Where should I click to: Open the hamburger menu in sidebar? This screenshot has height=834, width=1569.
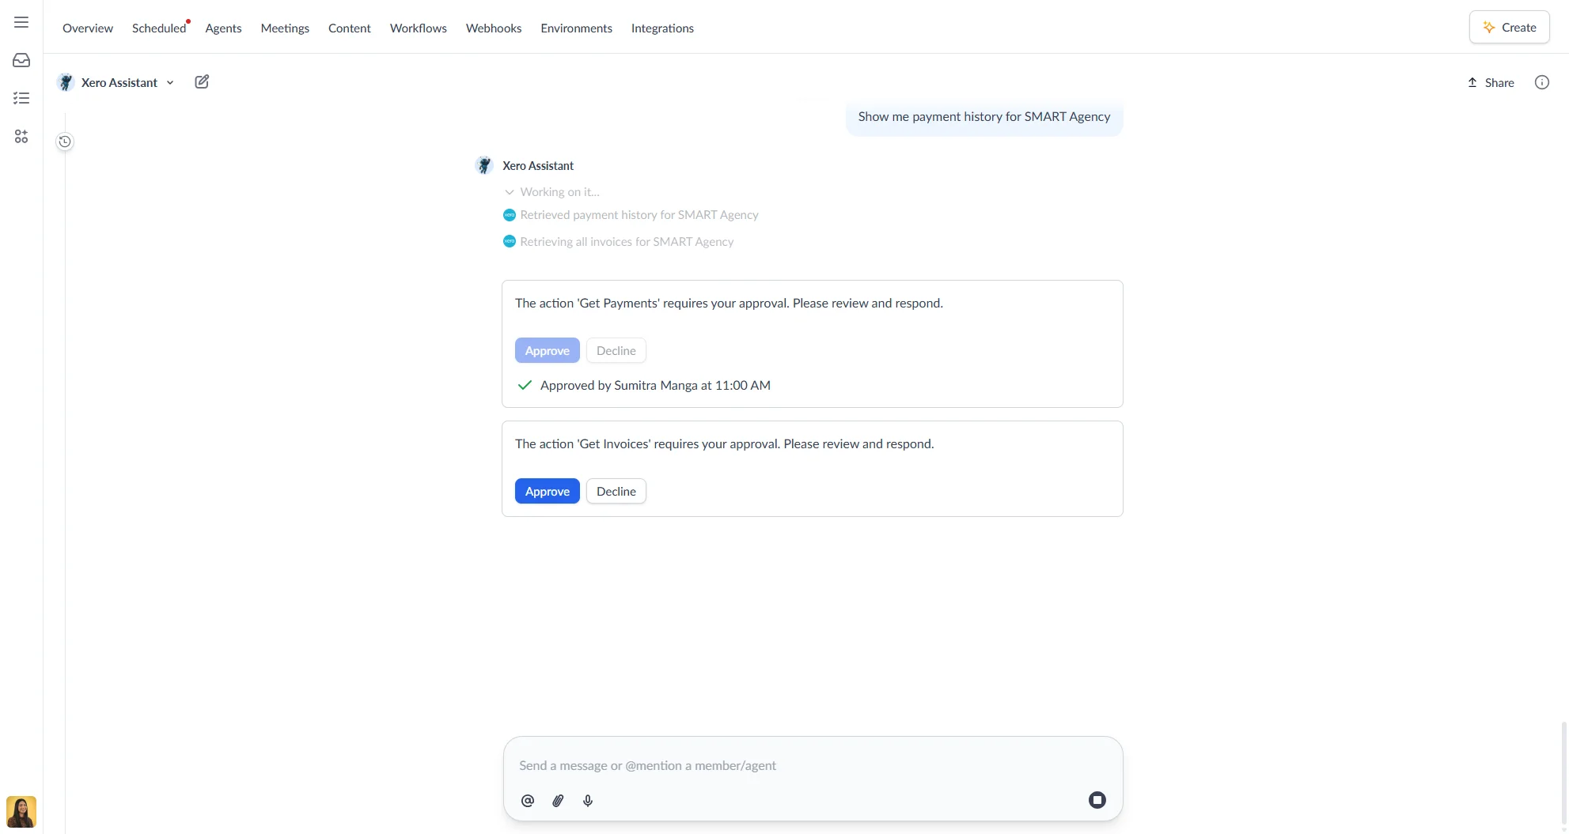21,22
